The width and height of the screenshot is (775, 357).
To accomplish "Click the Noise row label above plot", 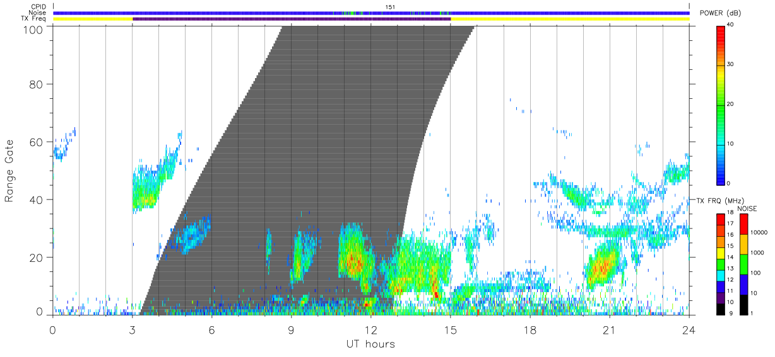I will [x=38, y=13].
